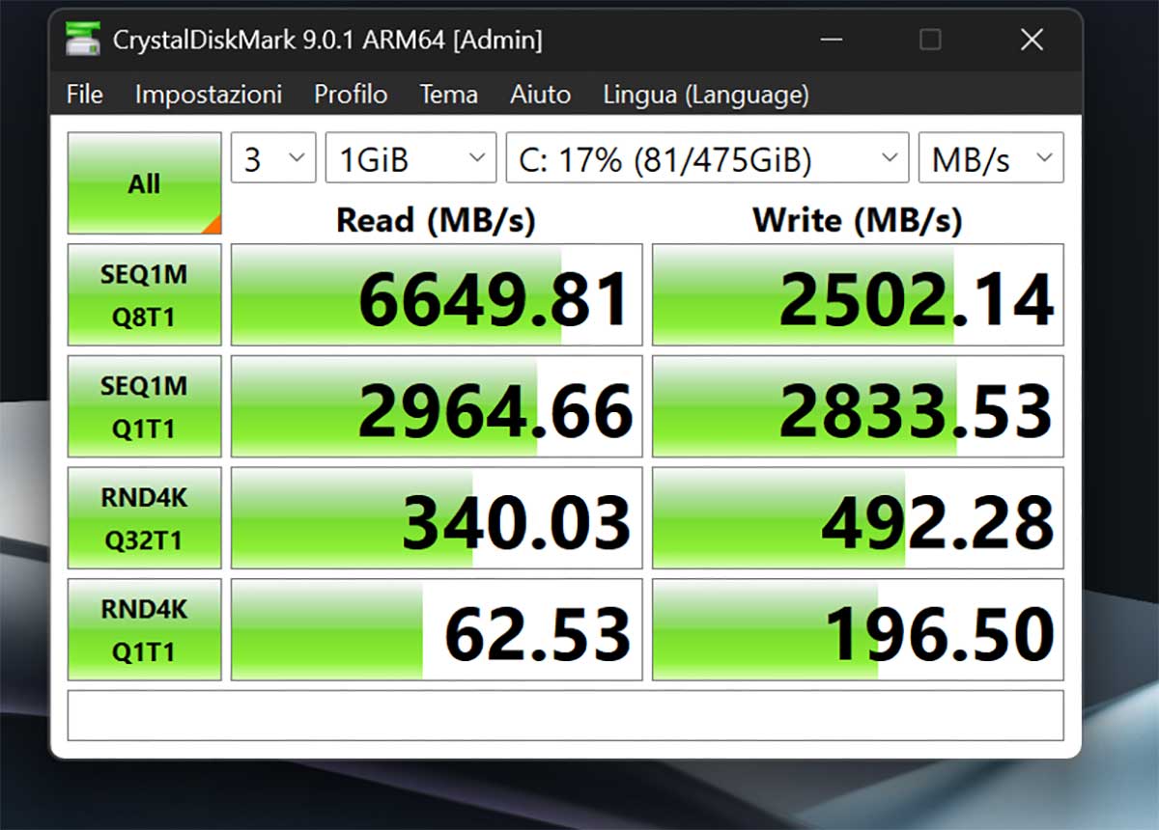This screenshot has width=1159, height=830.
Task: Expand the MB/s unit dropdown
Action: coord(991,157)
